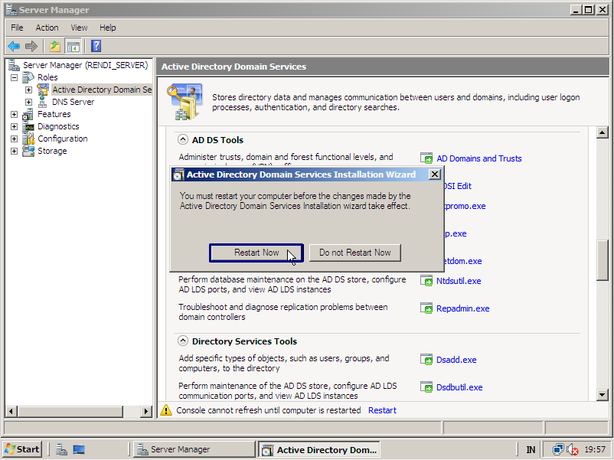This screenshot has height=460, width=614.
Task: Expand the Features tree node
Action: (14, 114)
